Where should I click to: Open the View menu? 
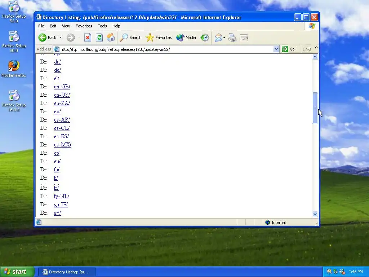click(x=66, y=26)
